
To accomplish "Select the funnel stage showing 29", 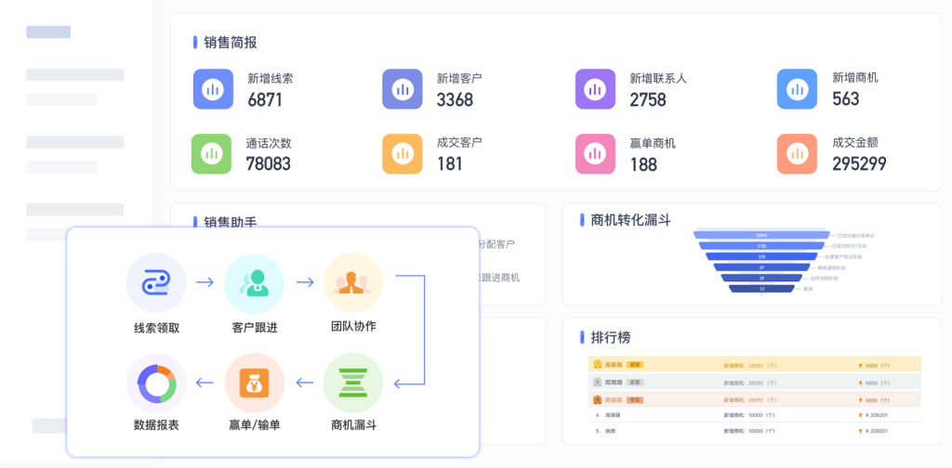I will pyautogui.click(x=761, y=279).
